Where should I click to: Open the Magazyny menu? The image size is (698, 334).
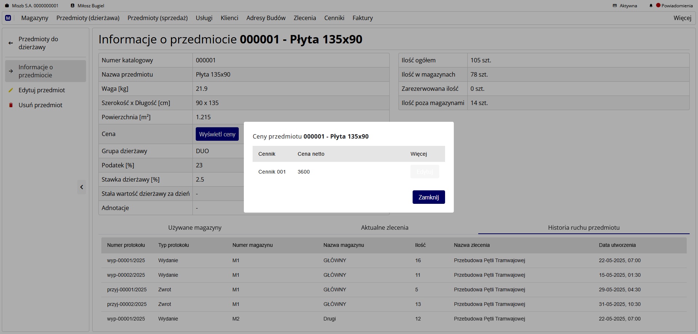(x=35, y=18)
